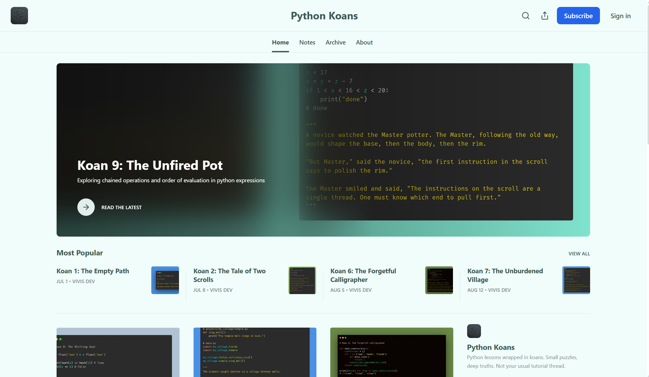Click the READ THE LATEST text
Image resolution: width=649 pixels, height=377 pixels.
[x=122, y=207]
